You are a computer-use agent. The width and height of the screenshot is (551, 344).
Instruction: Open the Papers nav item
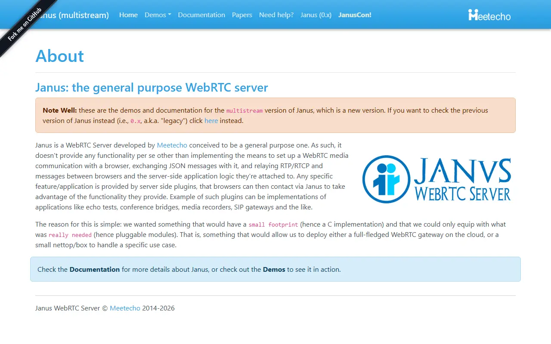(x=242, y=15)
